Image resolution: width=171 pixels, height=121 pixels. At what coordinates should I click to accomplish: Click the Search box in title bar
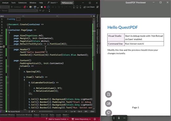[x=53, y=3]
